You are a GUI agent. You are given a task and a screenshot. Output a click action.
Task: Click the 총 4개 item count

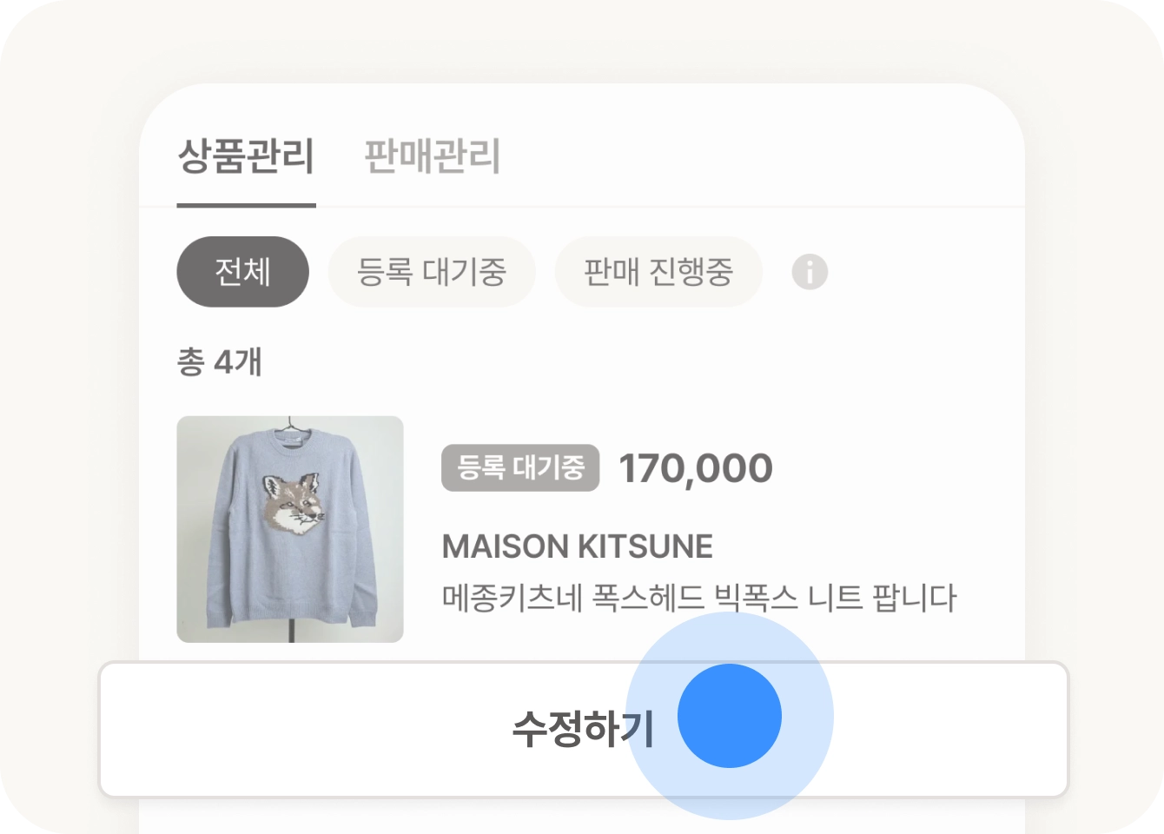click(x=219, y=361)
